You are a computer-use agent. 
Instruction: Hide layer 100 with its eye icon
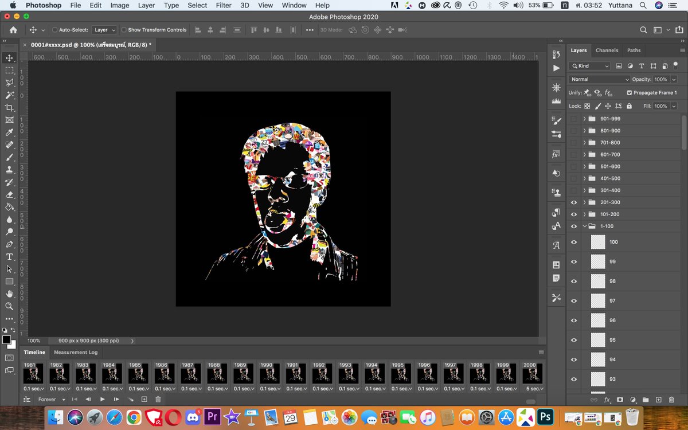coord(574,242)
